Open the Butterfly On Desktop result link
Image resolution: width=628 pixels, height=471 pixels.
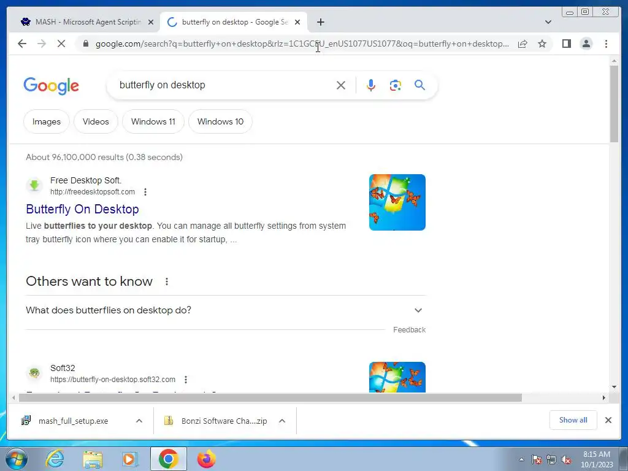[x=83, y=209]
